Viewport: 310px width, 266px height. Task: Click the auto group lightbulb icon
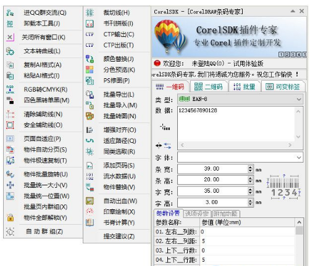(x=10, y=232)
